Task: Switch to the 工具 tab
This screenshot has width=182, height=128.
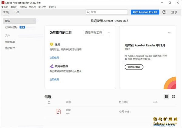Action: (x=16, y=12)
